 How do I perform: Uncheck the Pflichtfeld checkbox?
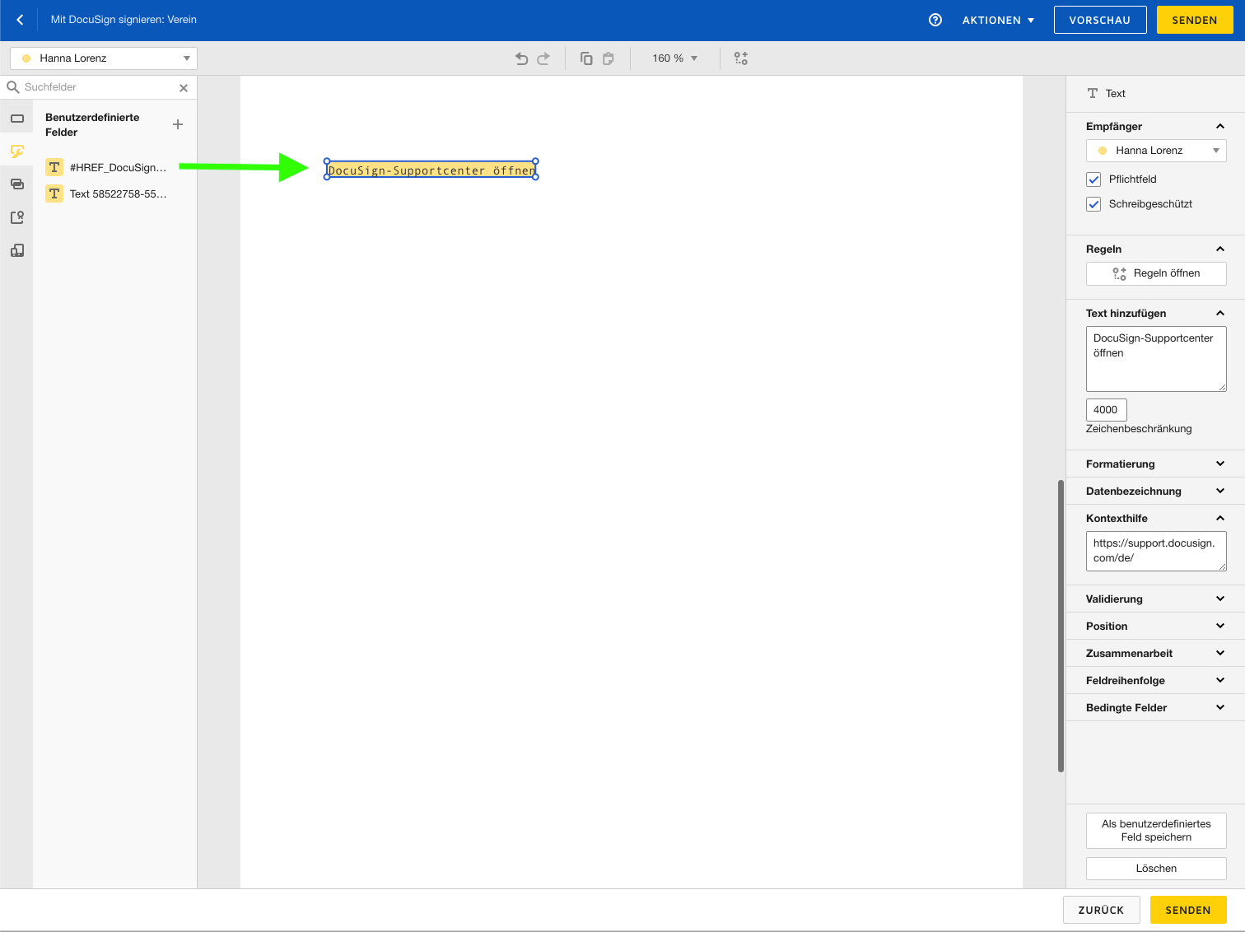pyautogui.click(x=1093, y=179)
